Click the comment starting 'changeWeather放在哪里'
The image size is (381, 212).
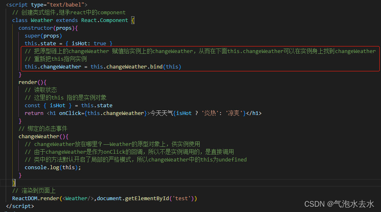click(112, 144)
